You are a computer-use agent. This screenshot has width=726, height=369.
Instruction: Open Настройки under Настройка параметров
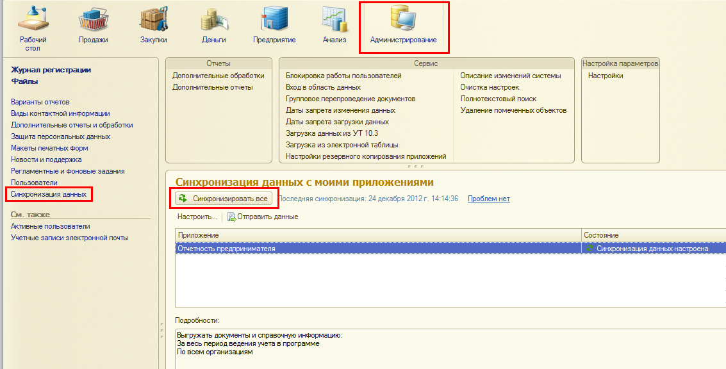click(606, 76)
